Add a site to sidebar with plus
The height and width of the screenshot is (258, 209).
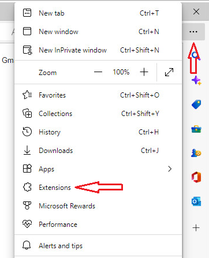(x=196, y=228)
